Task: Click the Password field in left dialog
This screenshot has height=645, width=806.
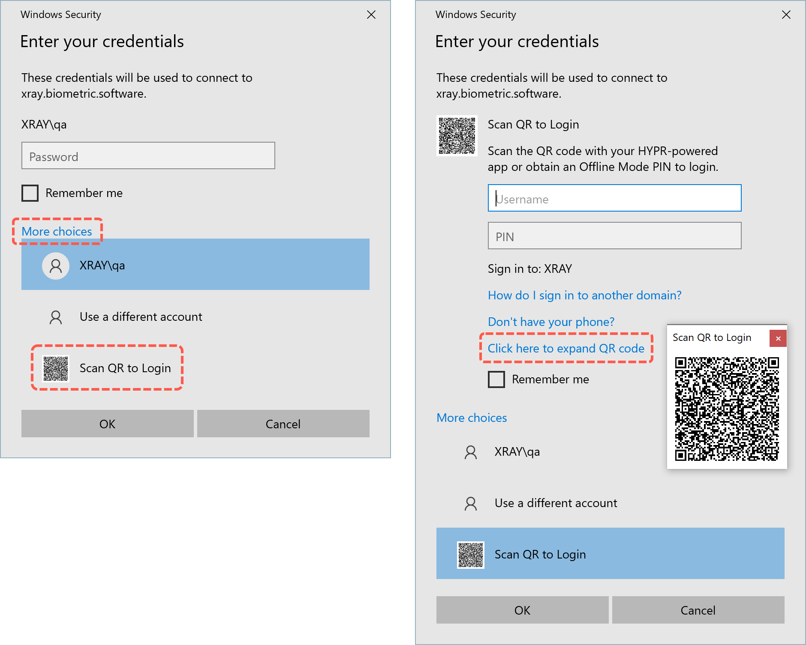Action: (x=148, y=155)
